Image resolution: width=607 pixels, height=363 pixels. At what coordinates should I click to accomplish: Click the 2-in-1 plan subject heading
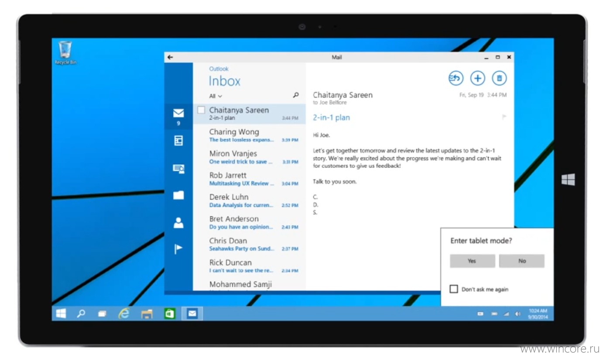[331, 118]
